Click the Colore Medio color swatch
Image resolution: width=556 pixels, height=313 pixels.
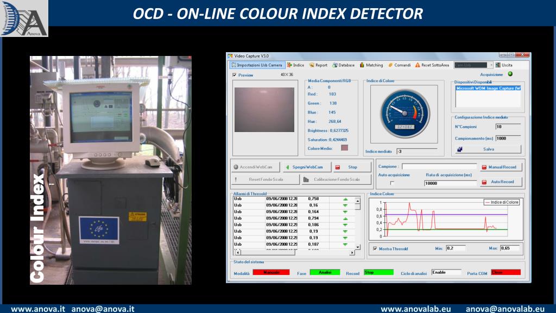pyautogui.click(x=344, y=148)
